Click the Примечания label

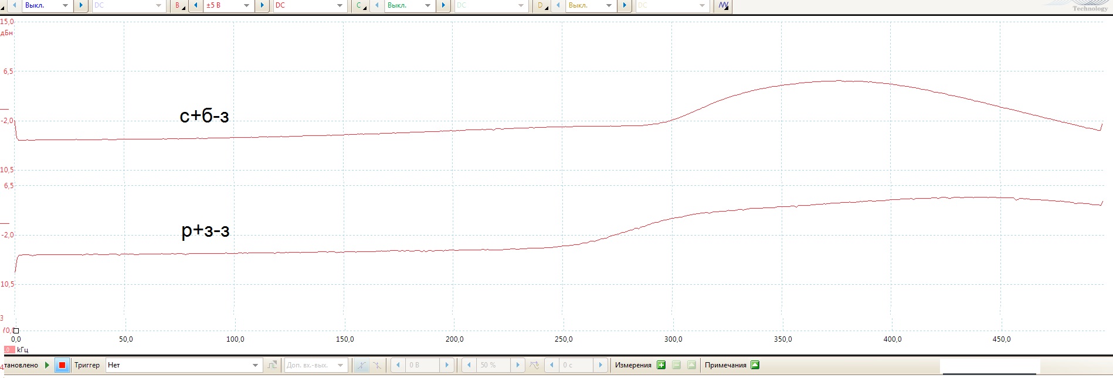click(x=725, y=365)
